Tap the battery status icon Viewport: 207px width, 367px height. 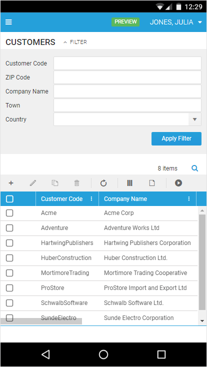tap(178, 7)
